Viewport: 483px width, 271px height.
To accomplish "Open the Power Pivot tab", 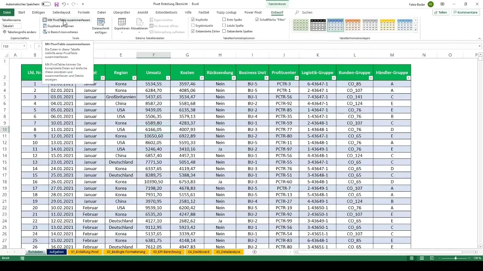I will click(x=253, y=12).
